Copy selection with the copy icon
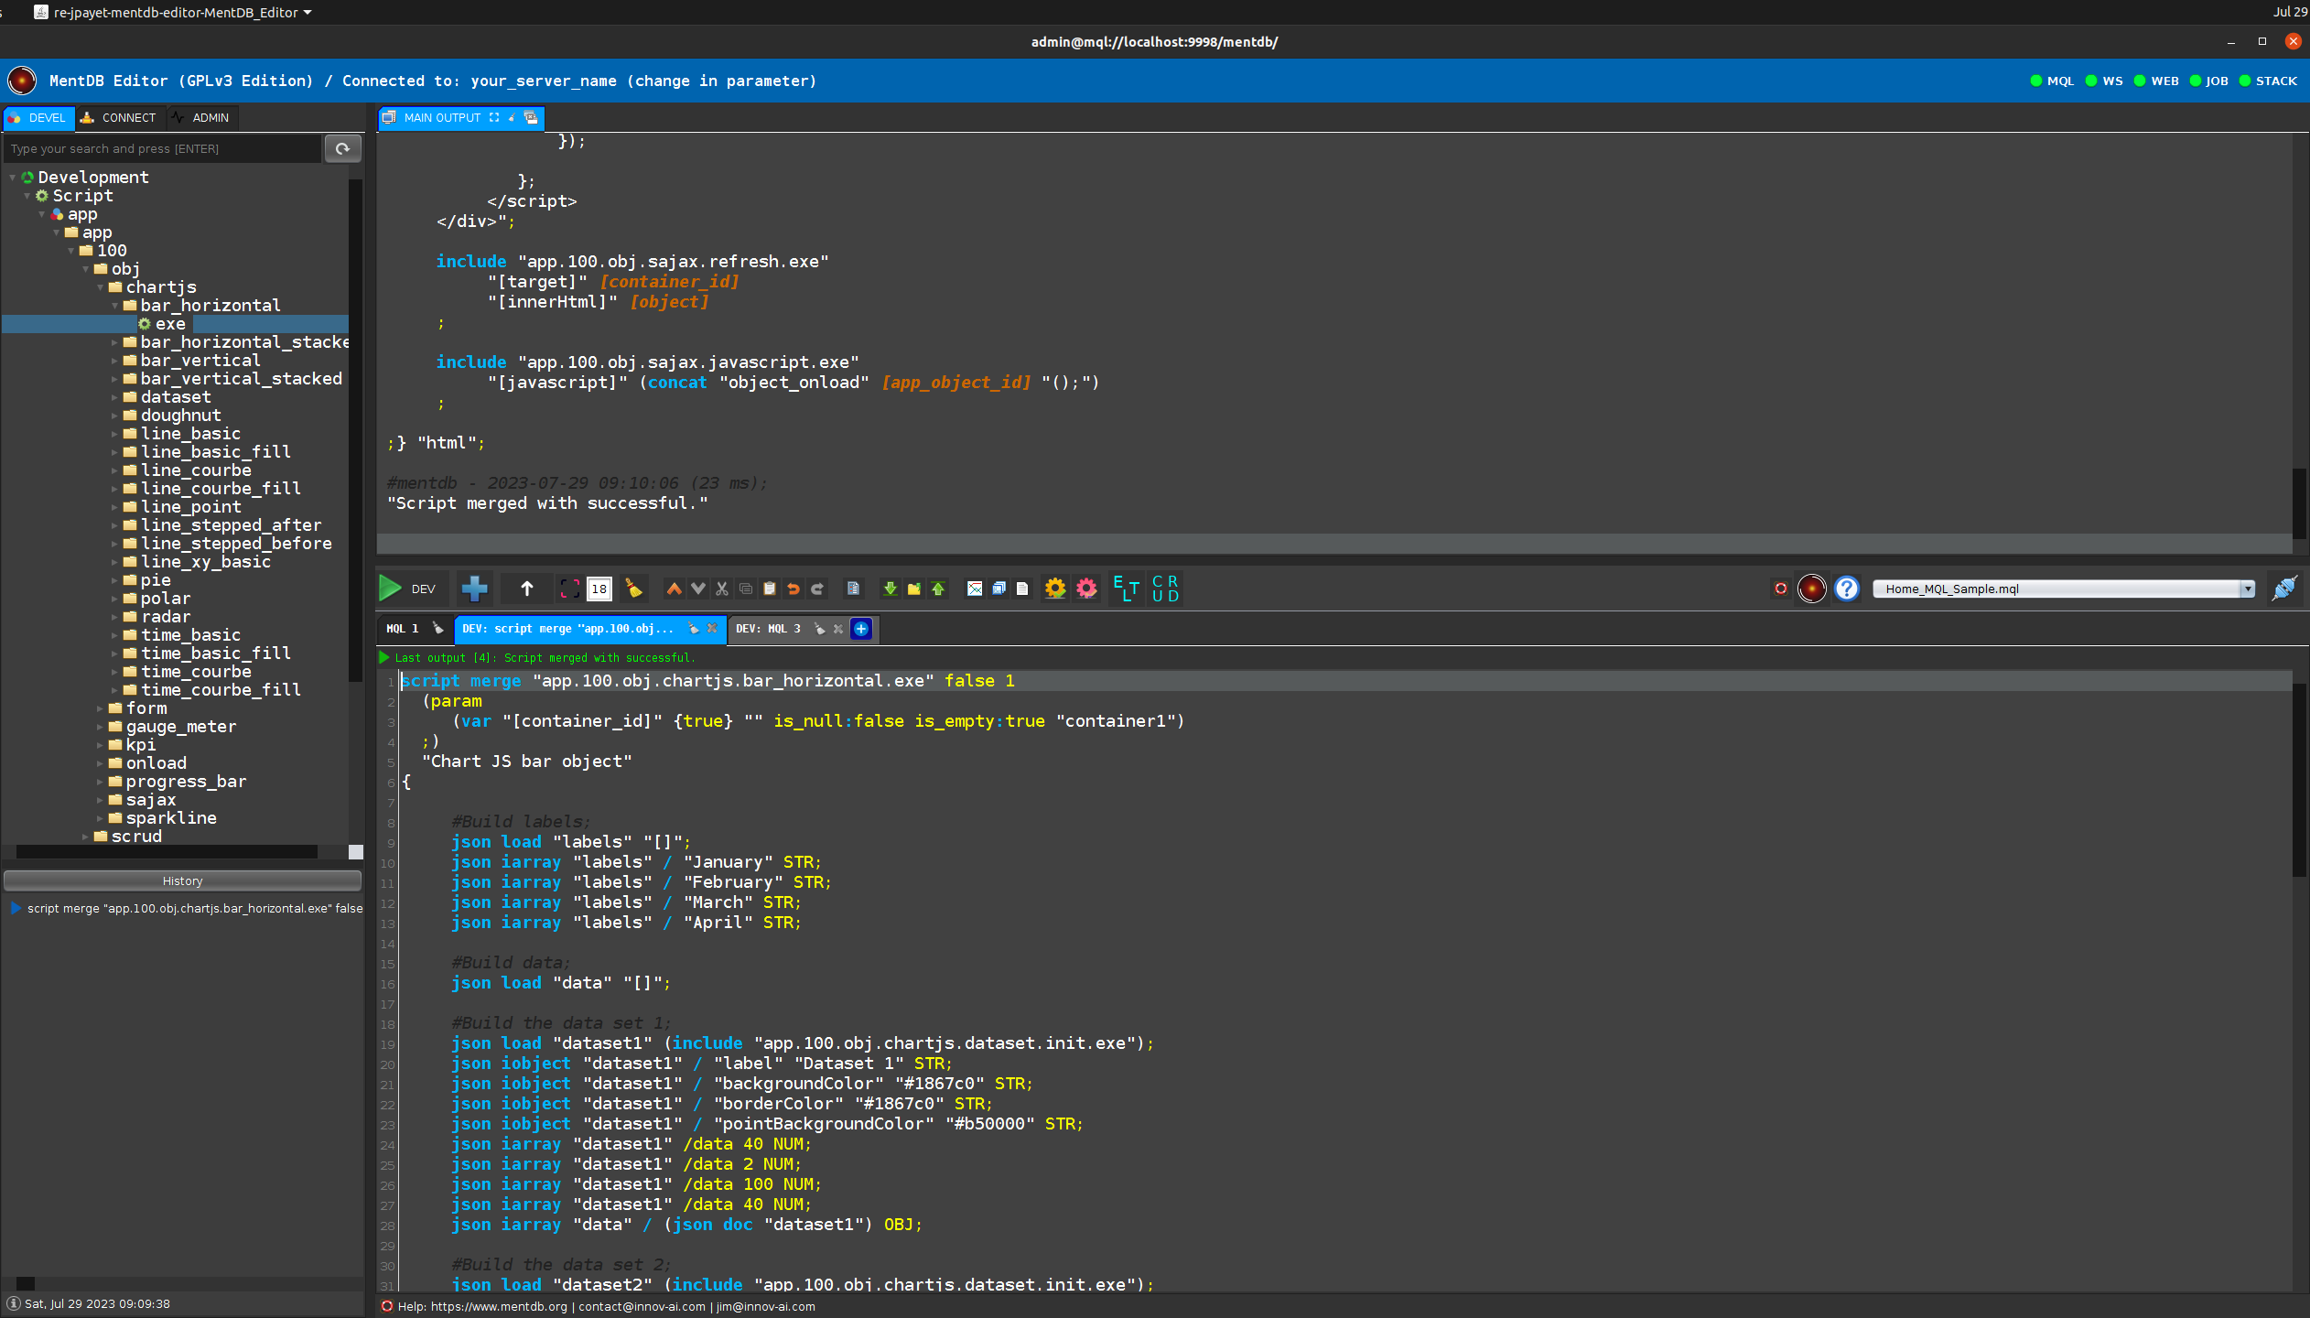 coord(746,589)
